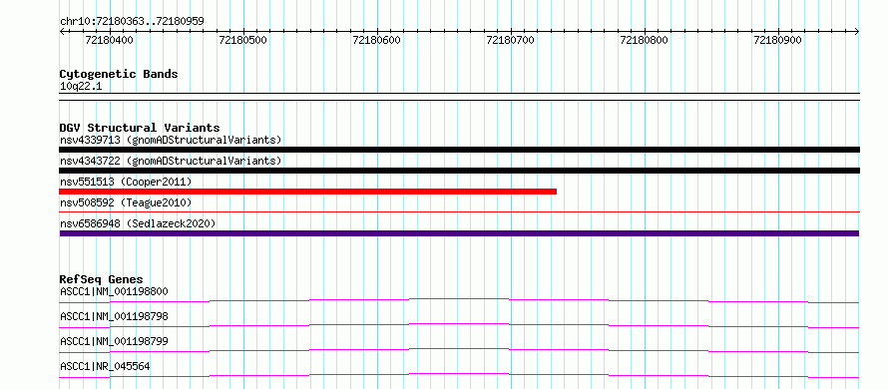Click the chr10:72180363..72180959 region label
This screenshot has width=888, height=389.
pyautogui.click(x=132, y=22)
